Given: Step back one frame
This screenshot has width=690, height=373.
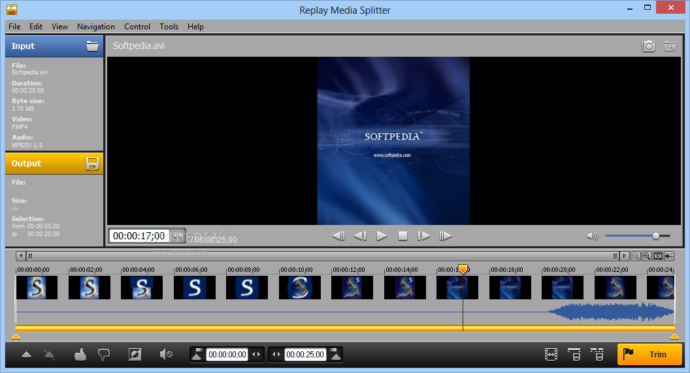Looking at the screenshot, I should (359, 236).
